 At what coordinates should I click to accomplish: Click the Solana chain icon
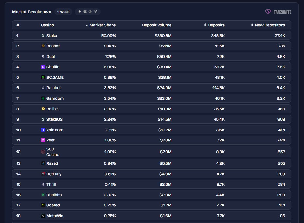(85, 12)
